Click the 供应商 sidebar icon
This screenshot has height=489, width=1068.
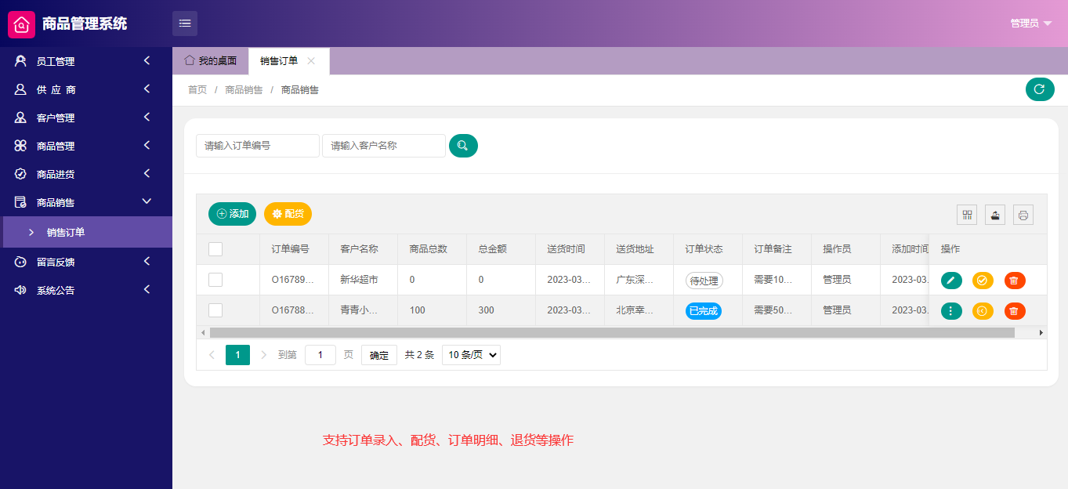click(x=20, y=89)
